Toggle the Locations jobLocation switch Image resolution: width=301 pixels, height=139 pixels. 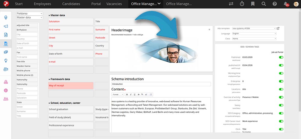coord(281,89)
